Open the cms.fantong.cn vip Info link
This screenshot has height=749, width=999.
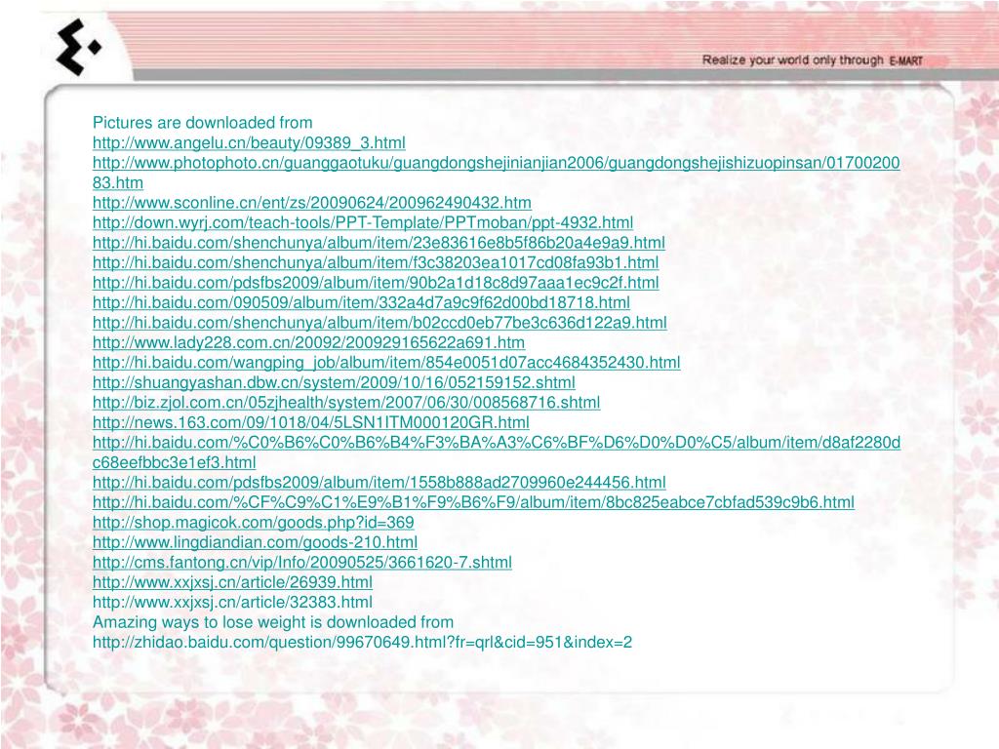click(x=302, y=563)
